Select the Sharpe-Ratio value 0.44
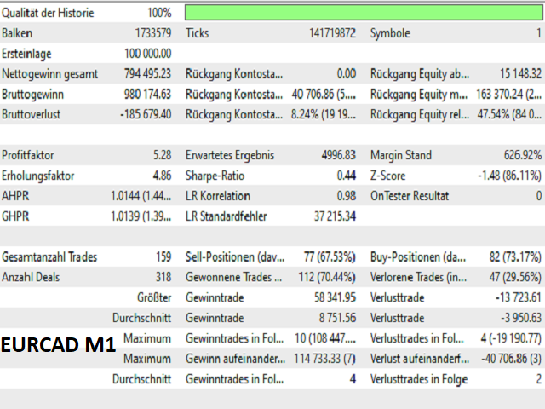The height and width of the screenshot is (409, 545). (x=345, y=176)
